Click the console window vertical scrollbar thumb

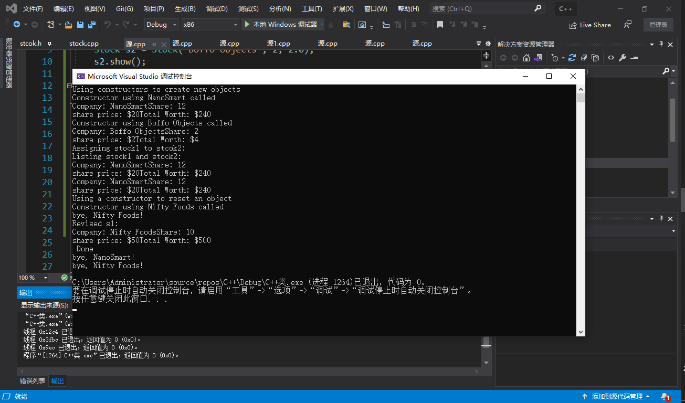[x=581, y=98]
